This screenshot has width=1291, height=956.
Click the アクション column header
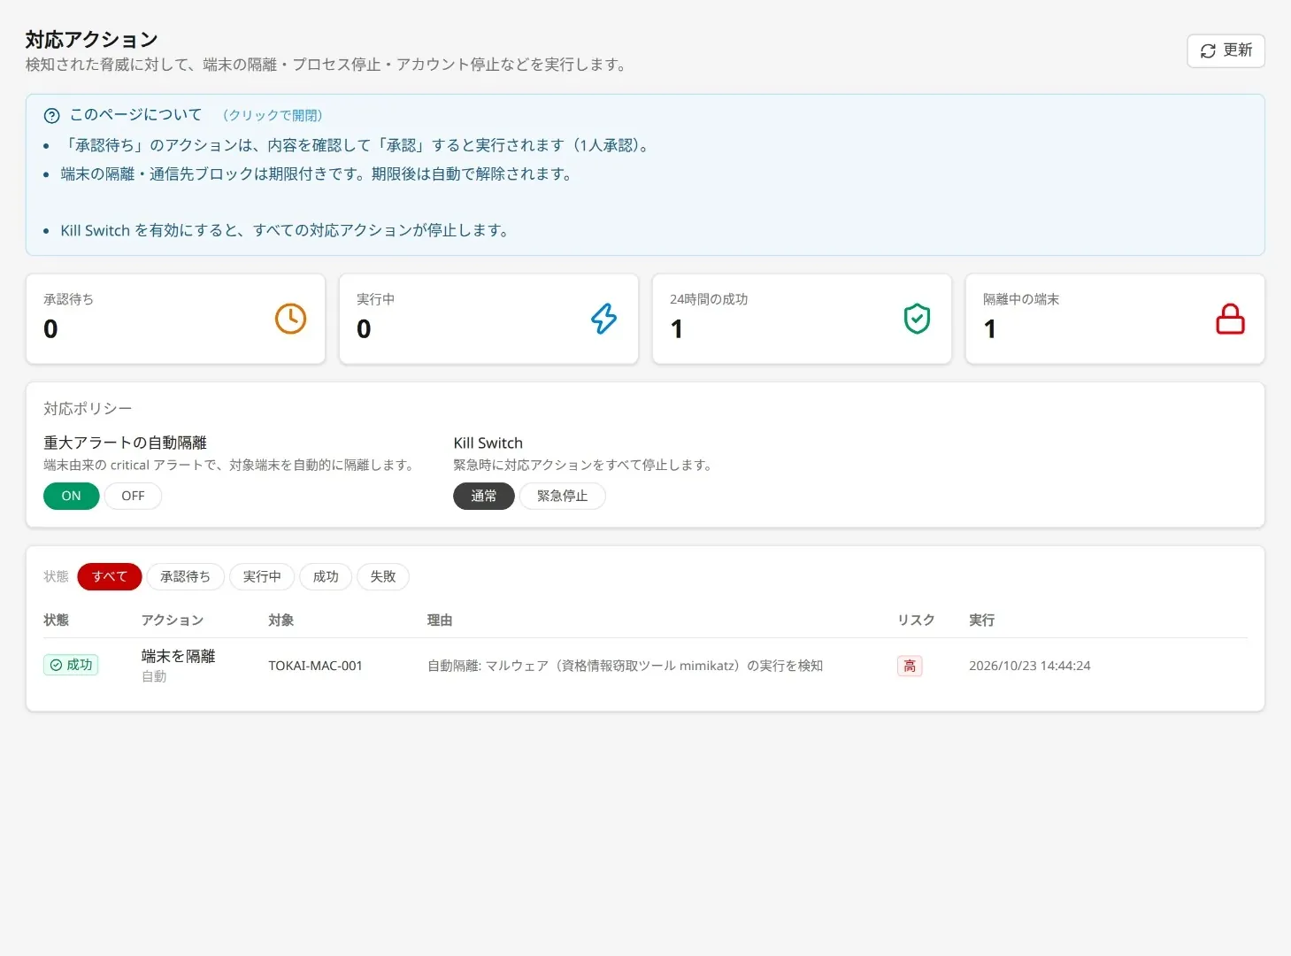[173, 620]
